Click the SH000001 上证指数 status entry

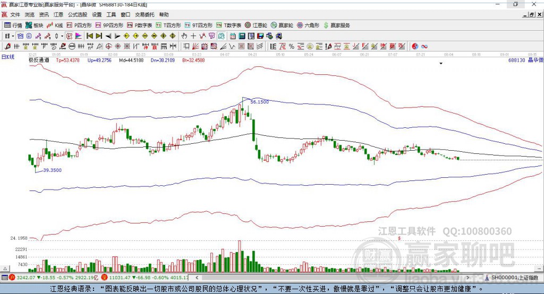click(512, 278)
